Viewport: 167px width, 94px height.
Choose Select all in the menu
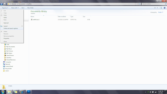click(x=12, y=23)
